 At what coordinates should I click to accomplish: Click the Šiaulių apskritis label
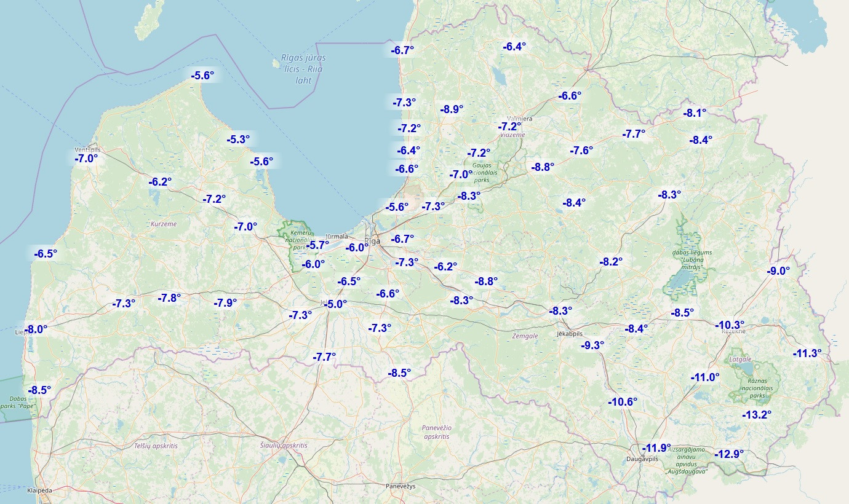point(283,445)
